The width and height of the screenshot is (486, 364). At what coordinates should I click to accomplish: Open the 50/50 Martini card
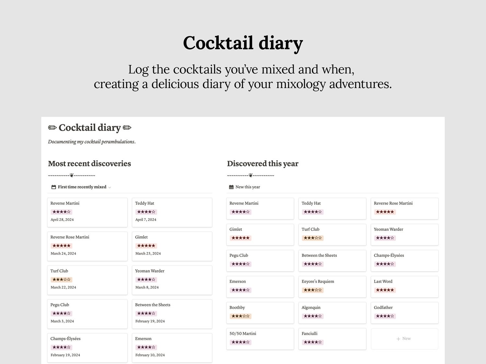point(260,338)
